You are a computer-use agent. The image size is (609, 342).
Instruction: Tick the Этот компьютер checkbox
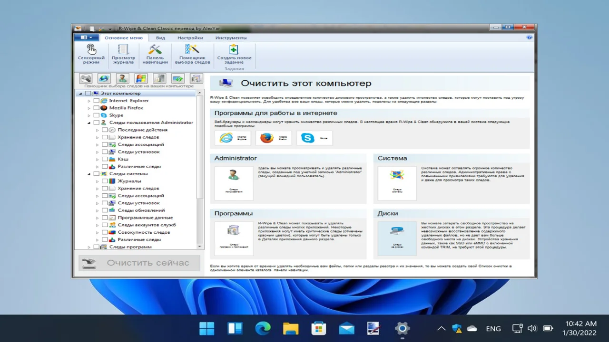pyautogui.click(x=88, y=93)
